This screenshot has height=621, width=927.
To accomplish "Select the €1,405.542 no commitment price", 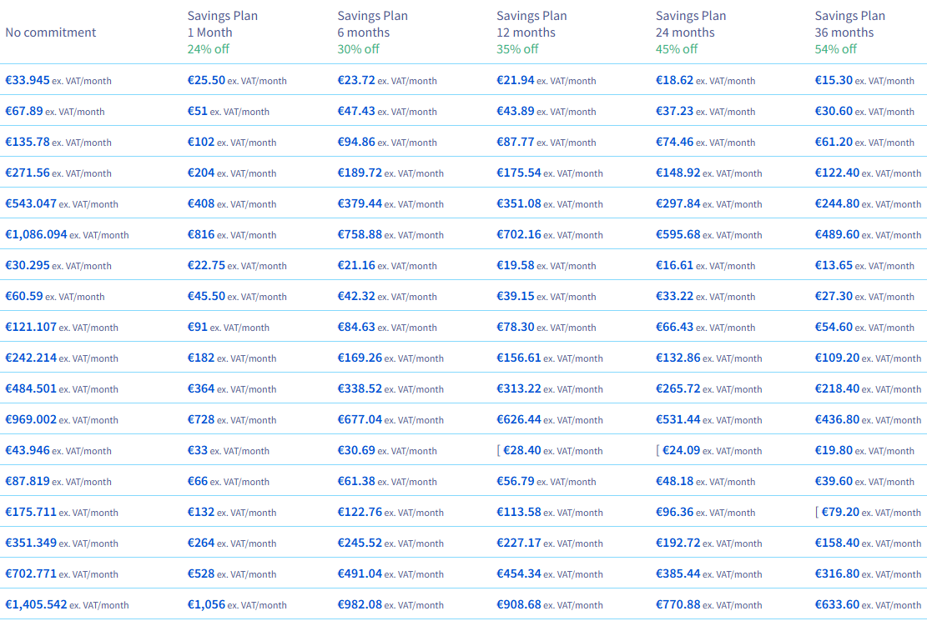I will tap(36, 605).
